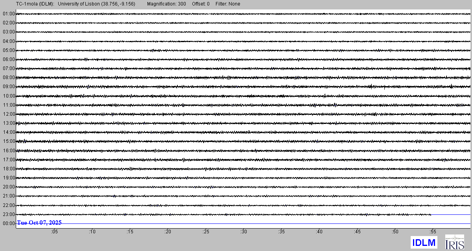Click the Magnification: 300 header label
This screenshot has width=472, height=251.
tap(166, 4)
